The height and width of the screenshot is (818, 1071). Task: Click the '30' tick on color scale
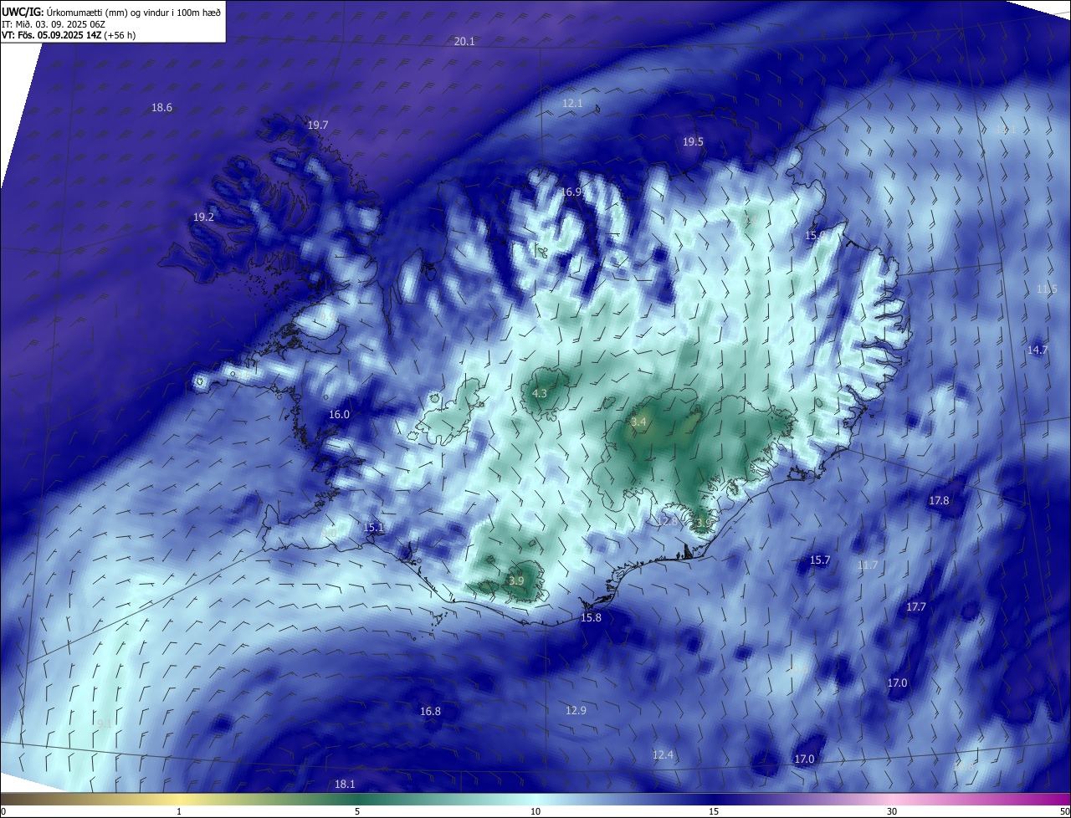(x=892, y=811)
